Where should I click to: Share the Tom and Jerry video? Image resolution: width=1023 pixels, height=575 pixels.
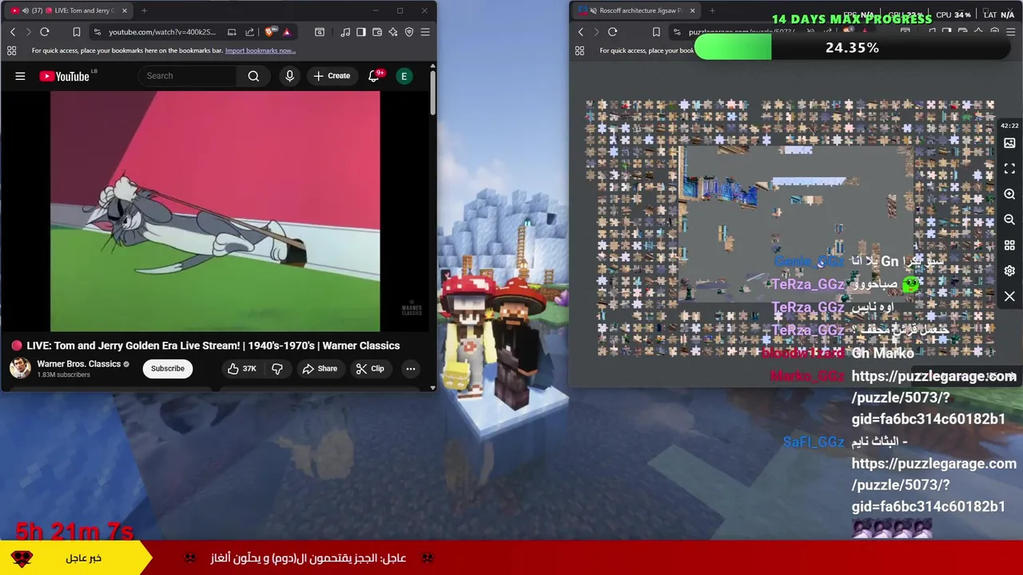point(320,368)
